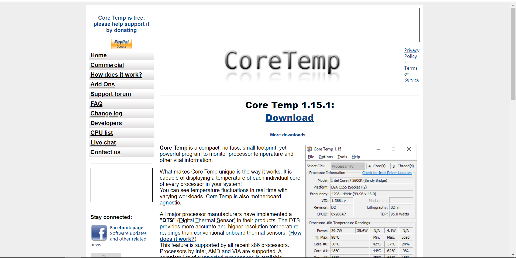Open the File menu in Core Temp screenshot

311,157
